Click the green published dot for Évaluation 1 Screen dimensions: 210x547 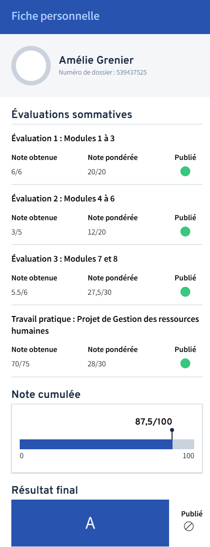185,171
